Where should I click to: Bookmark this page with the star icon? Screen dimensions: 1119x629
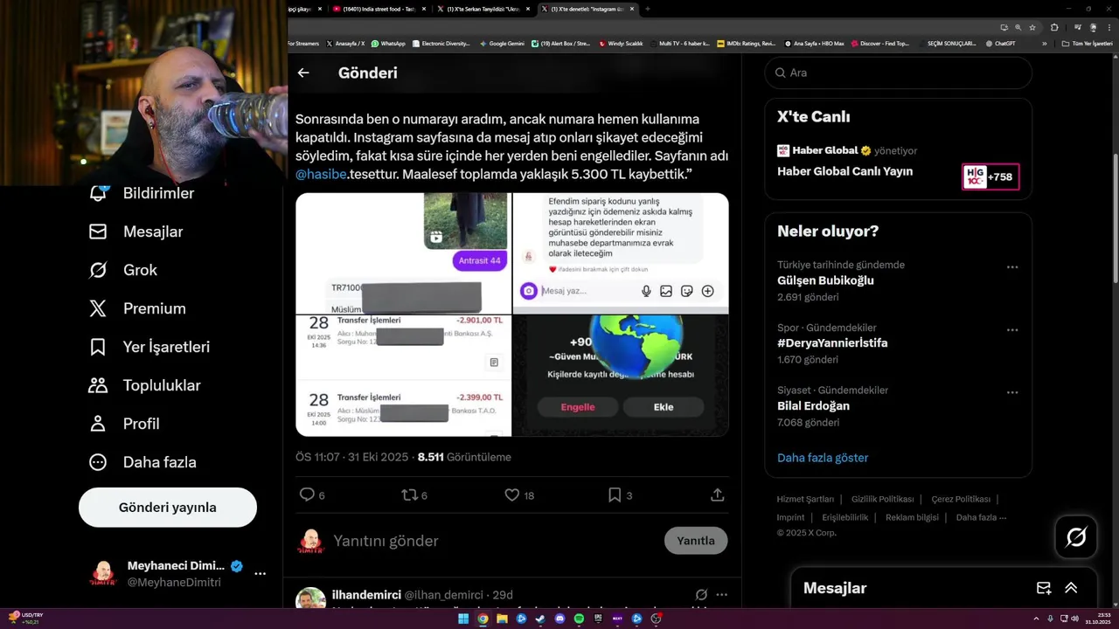1032,27
